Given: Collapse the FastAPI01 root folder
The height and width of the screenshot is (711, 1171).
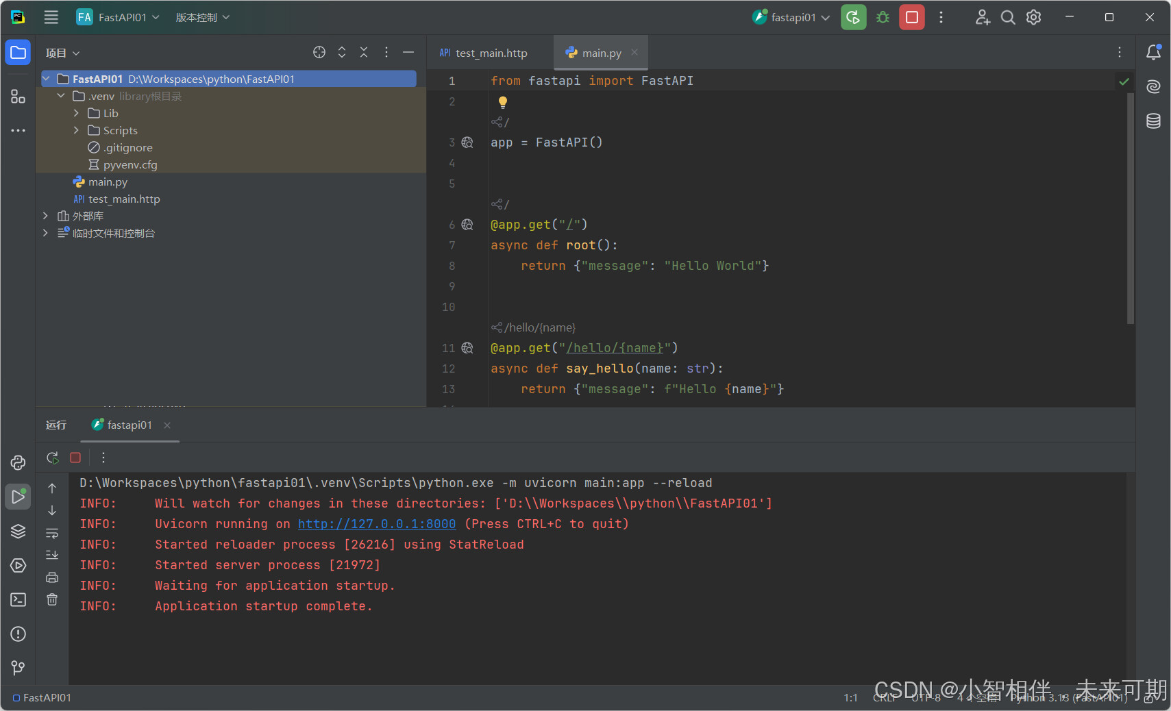Looking at the screenshot, I should click(46, 79).
